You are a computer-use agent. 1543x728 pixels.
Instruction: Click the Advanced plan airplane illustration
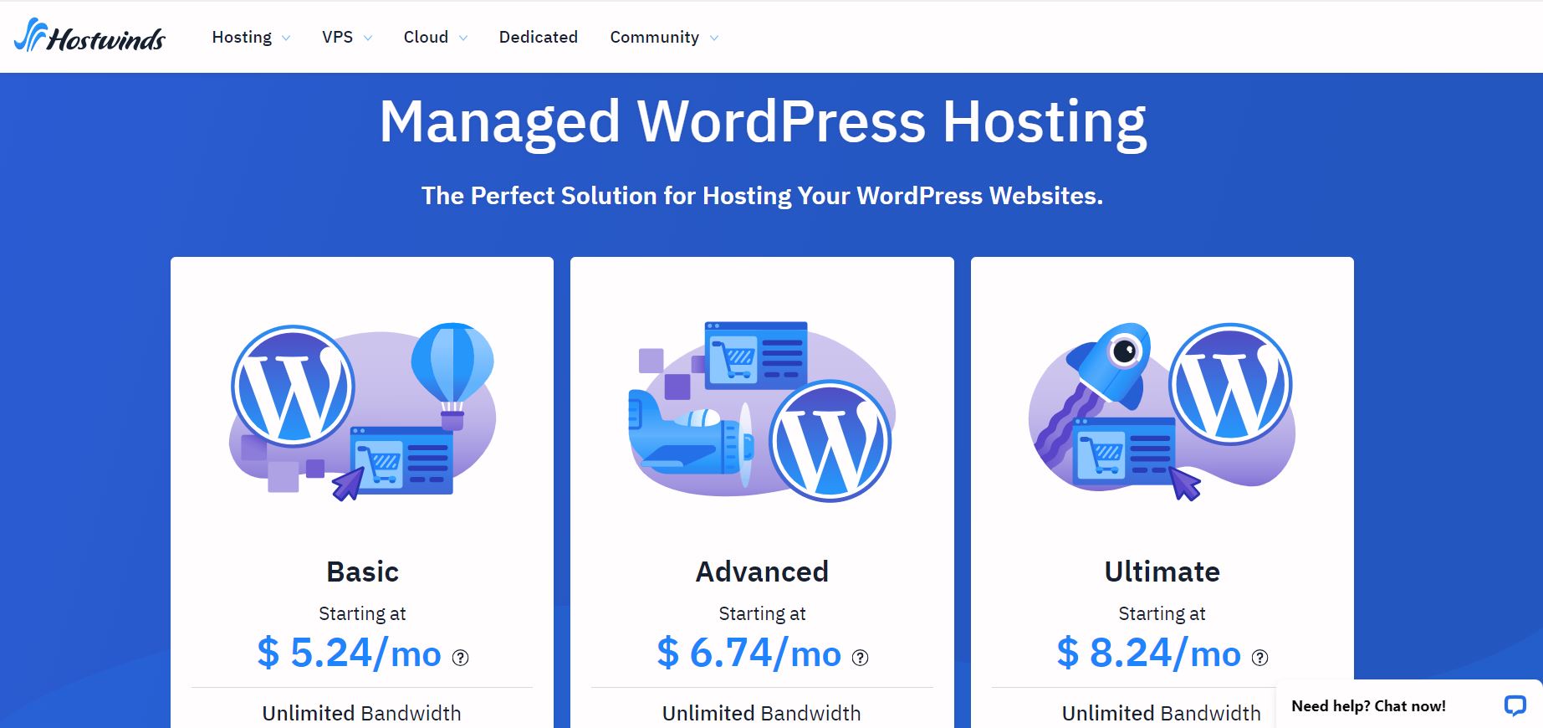pos(762,412)
